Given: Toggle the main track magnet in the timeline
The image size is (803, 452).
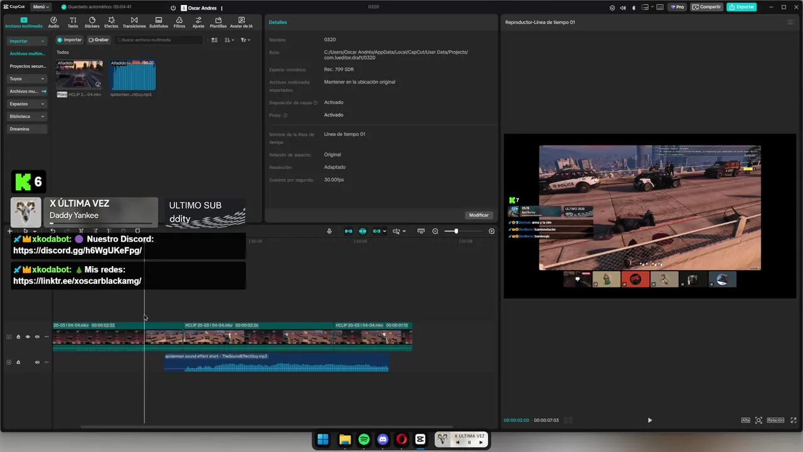Looking at the screenshot, I should (348, 231).
